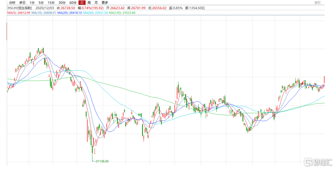
Task: Click the 21139.26 low price marker
Action: click(x=101, y=161)
